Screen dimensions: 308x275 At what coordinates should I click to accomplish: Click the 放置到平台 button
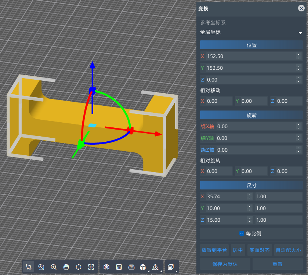[214, 250]
